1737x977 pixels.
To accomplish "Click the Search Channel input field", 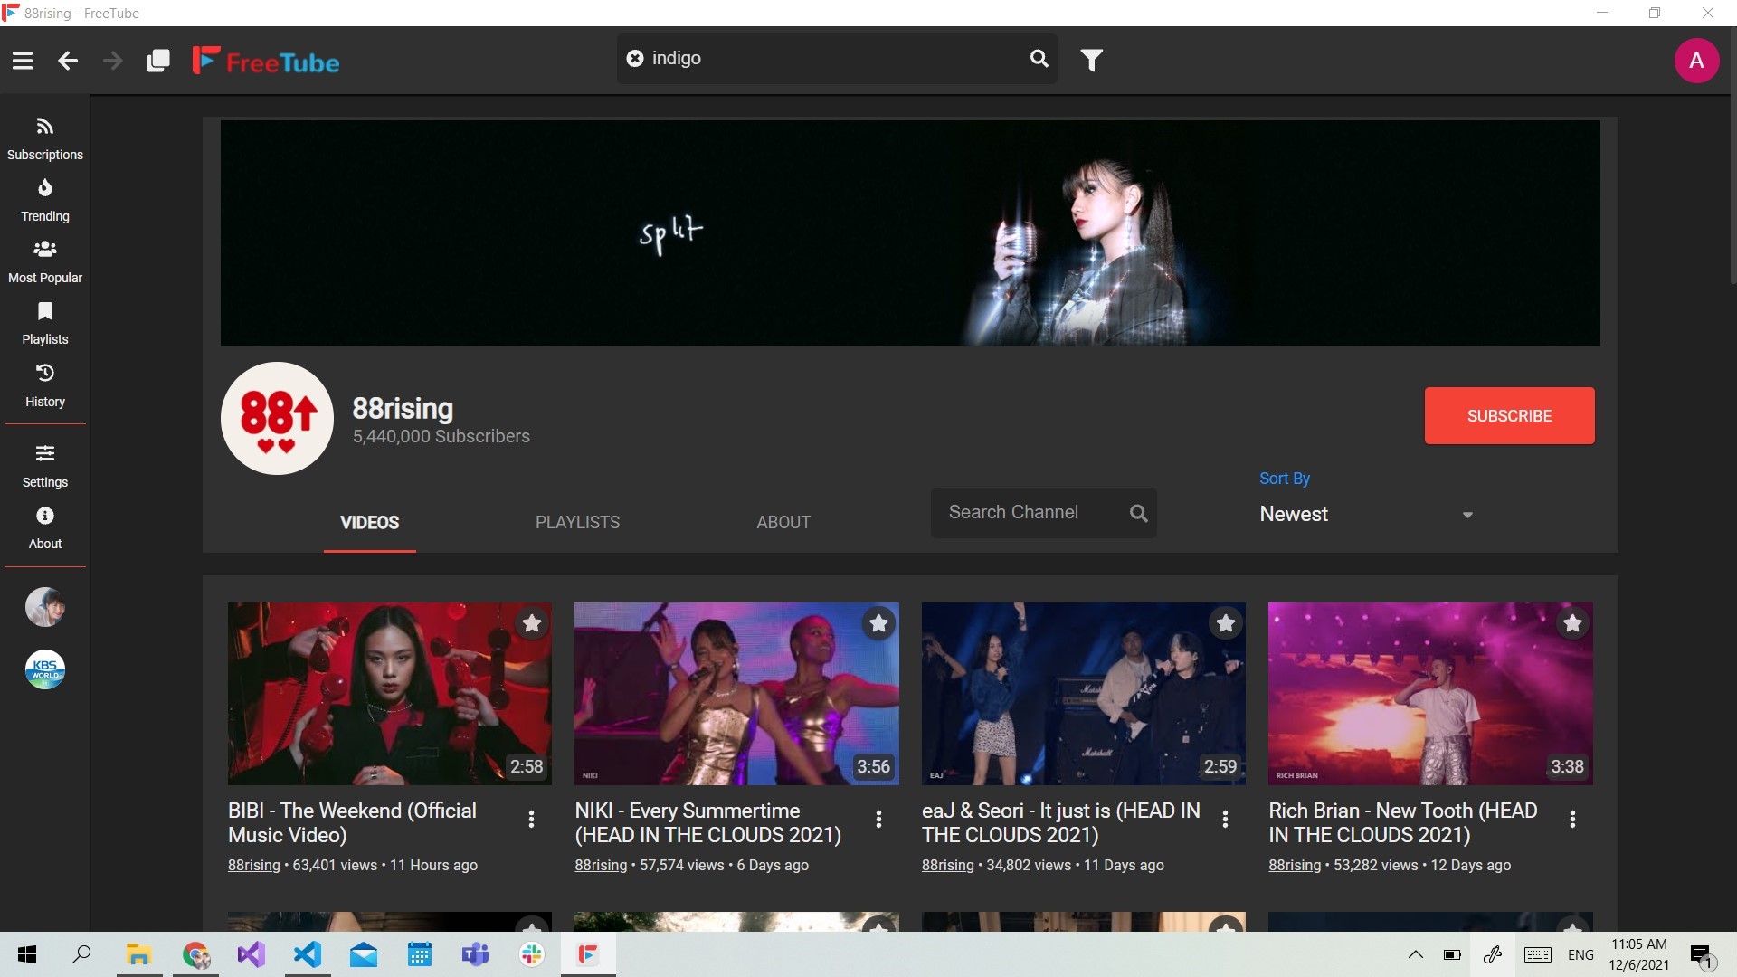I will click(x=1031, y=513).
